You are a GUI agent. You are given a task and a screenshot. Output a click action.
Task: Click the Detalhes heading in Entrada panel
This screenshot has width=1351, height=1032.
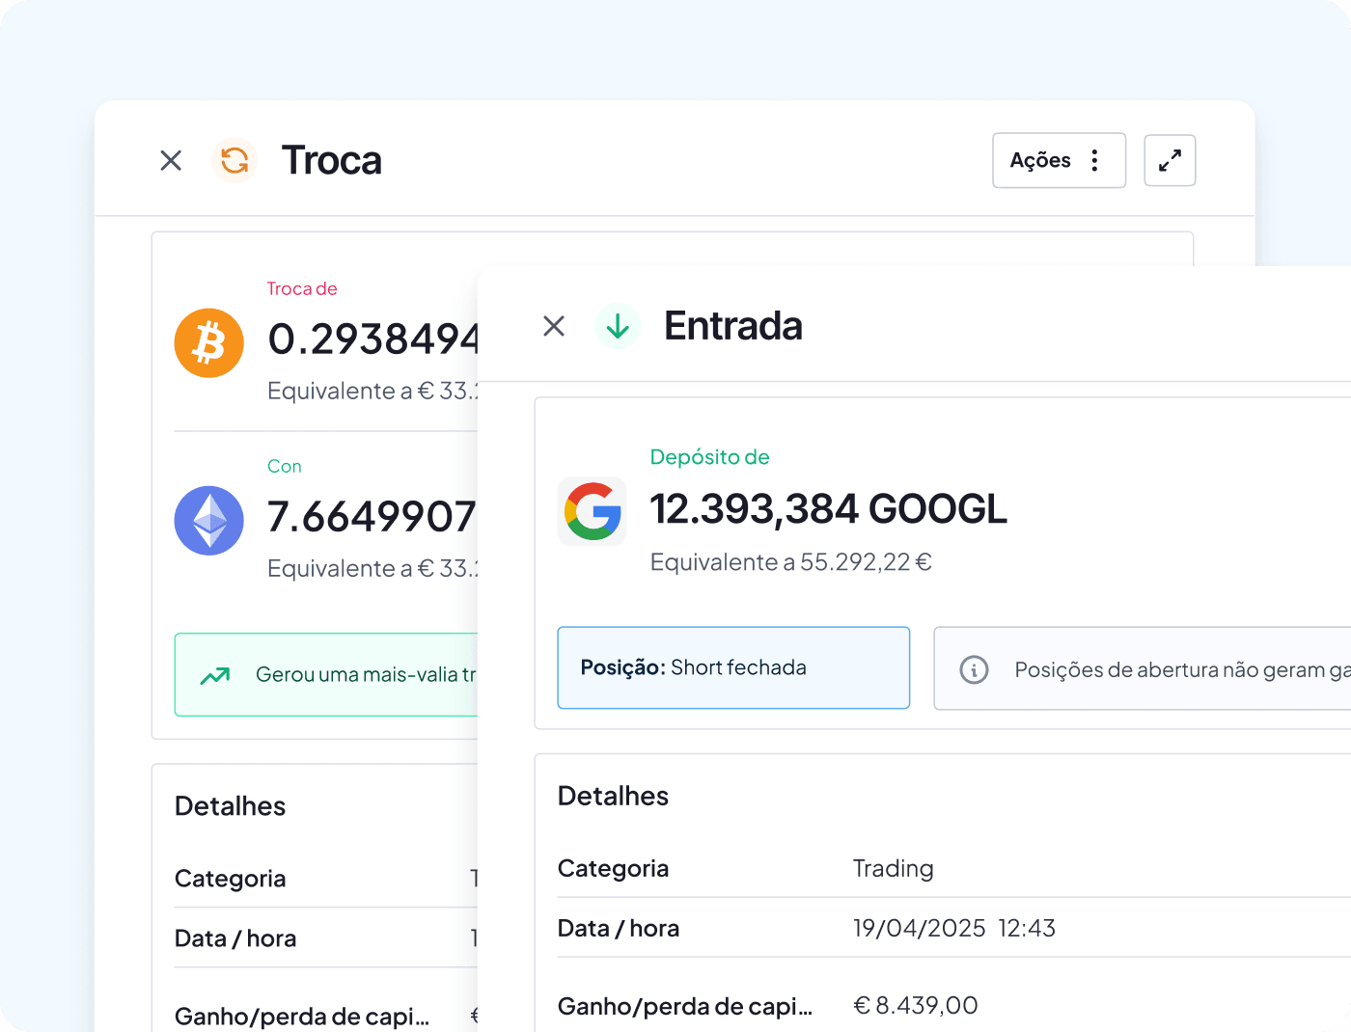point(613,796)
